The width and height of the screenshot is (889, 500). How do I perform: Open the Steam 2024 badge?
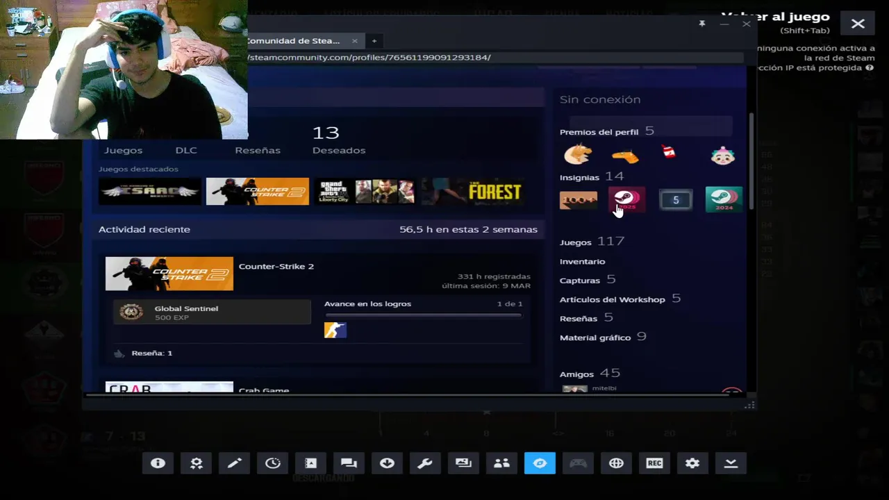coord(724,199)
